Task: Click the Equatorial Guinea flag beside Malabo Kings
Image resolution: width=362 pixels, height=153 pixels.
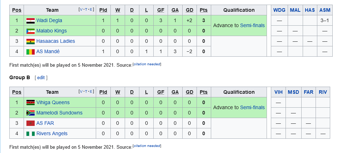Action: (30, 31)
